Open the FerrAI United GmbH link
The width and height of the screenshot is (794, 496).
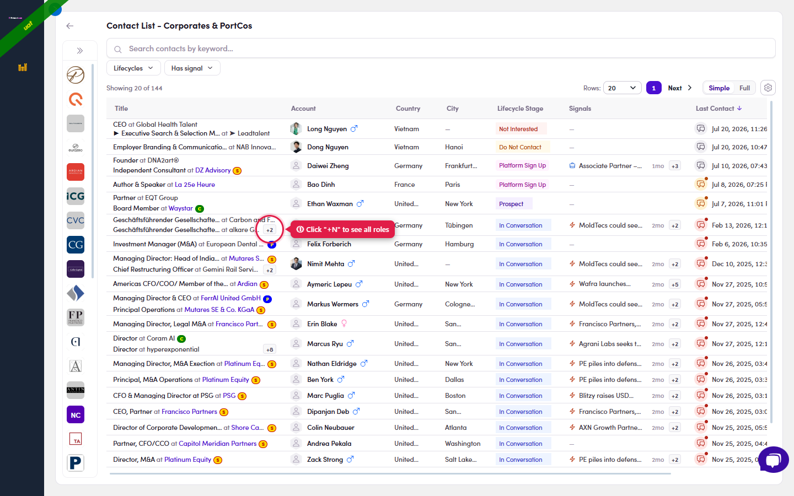(x=230, y=298)
